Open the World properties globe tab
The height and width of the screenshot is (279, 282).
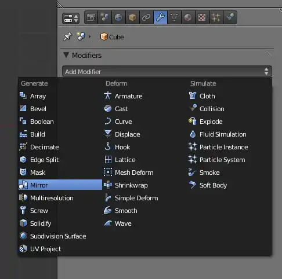[119, 17]
